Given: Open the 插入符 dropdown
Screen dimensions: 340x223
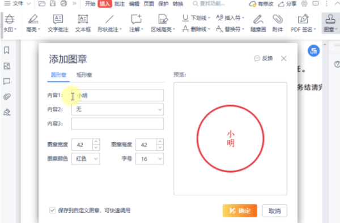Looking at the screenshot, I should (230, 18).
